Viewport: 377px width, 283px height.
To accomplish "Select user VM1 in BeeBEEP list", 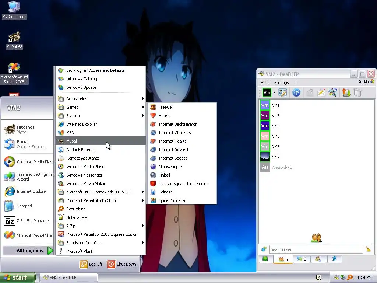I will [317, 105].
